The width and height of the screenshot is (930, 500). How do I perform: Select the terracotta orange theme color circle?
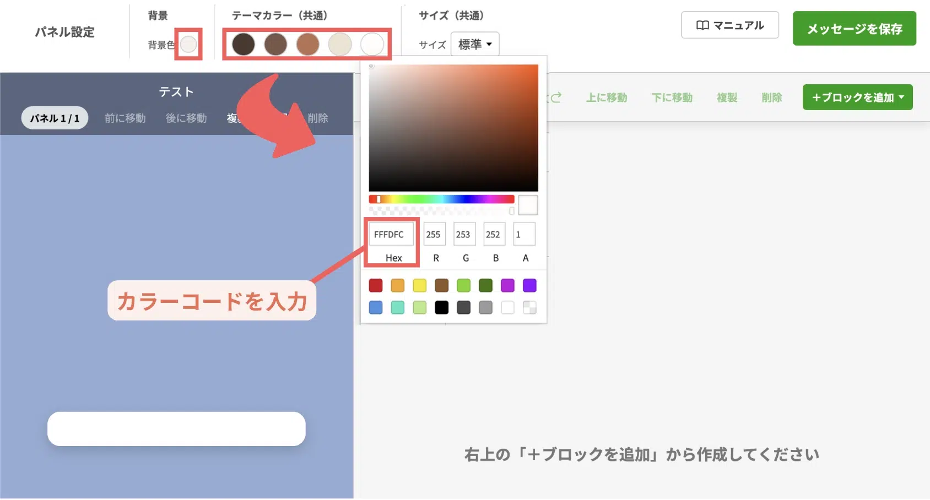308,44
